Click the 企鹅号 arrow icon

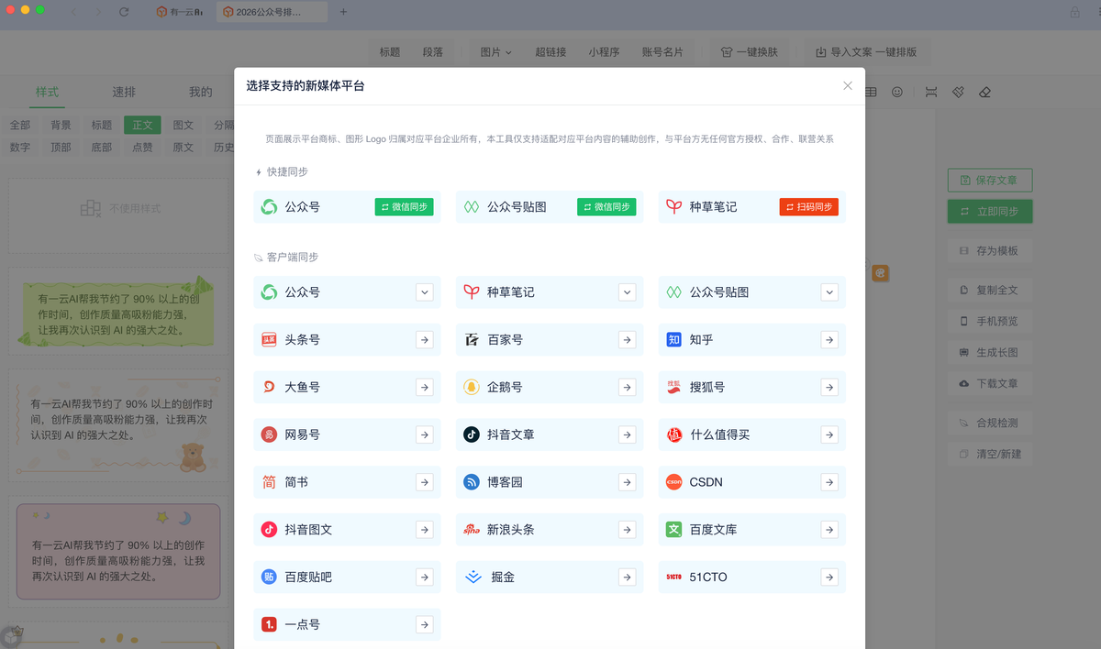coord(627,387)
